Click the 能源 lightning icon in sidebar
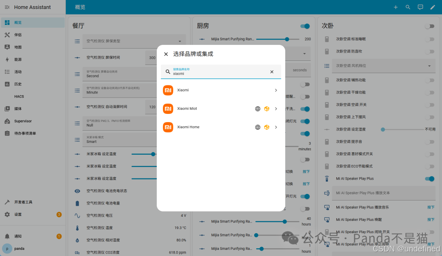 [7, 59]
